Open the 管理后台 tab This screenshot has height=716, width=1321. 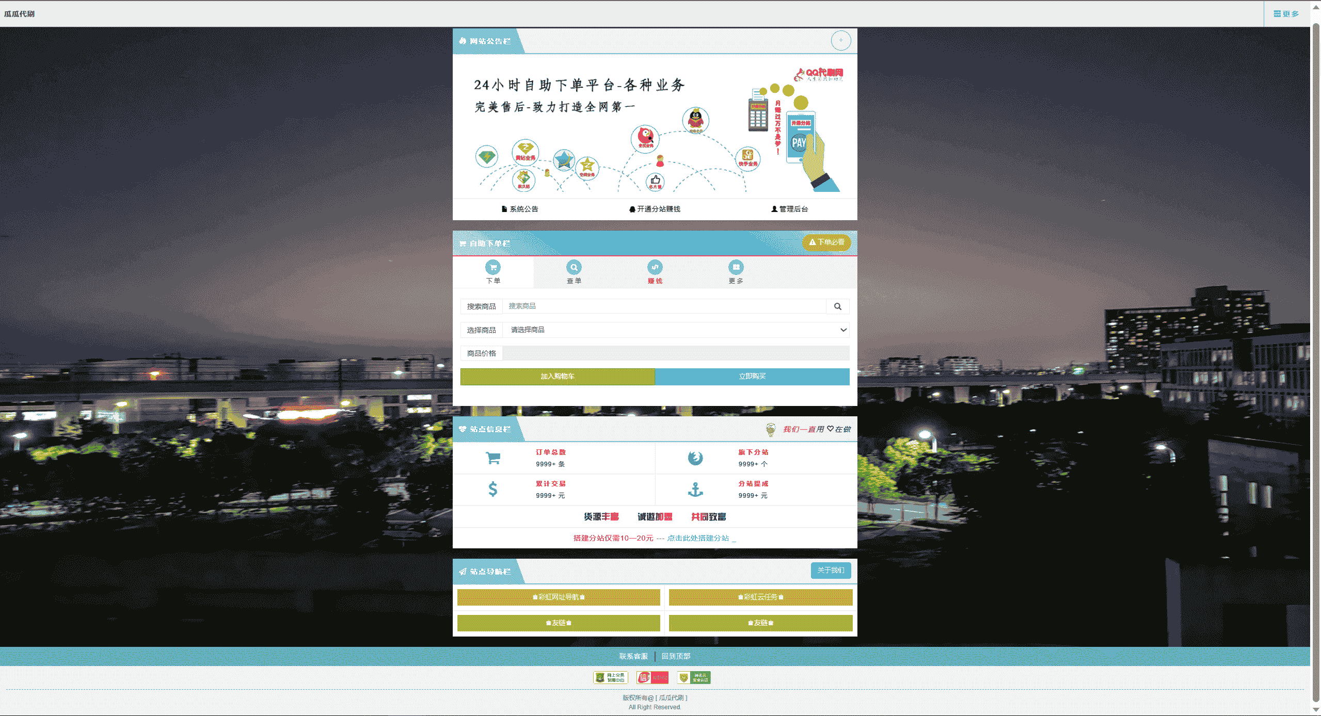[x=789, y=209]
